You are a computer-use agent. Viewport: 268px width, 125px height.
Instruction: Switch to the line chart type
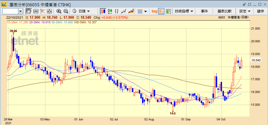(x=124, y=11)
